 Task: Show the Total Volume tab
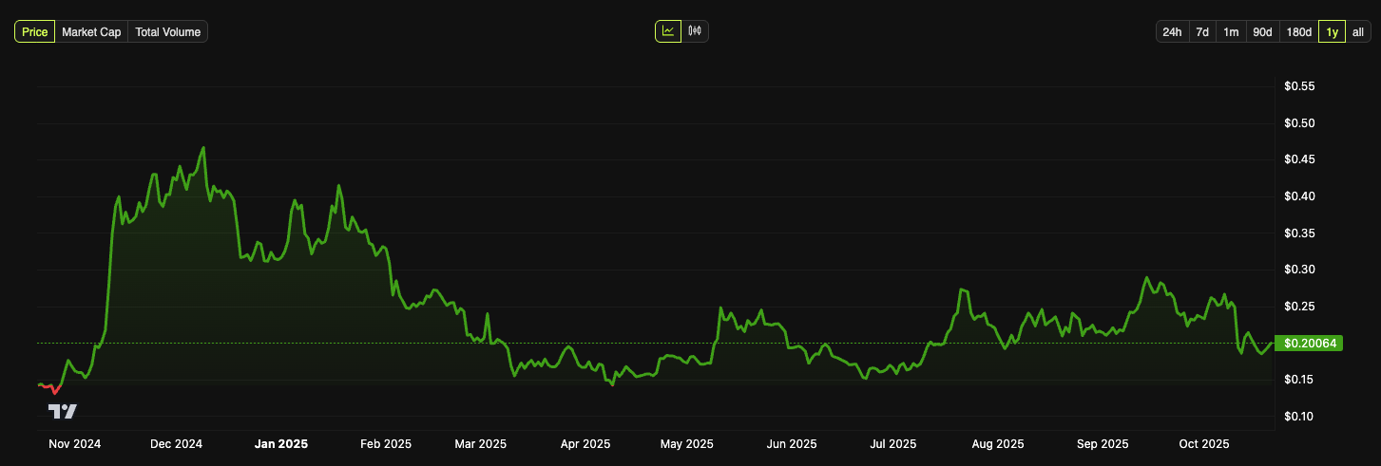[x=167, y=32]
